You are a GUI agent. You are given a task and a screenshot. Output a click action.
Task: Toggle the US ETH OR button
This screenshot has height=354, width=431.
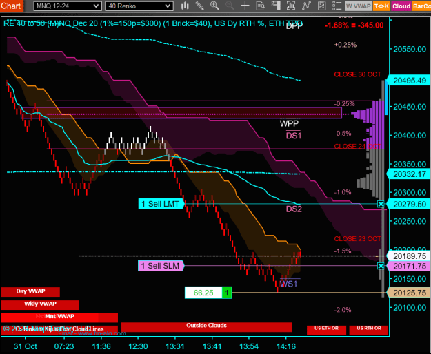326,330
